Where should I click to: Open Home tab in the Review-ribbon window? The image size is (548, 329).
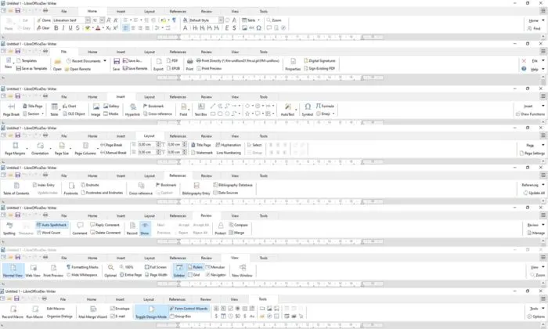point(92,215)
